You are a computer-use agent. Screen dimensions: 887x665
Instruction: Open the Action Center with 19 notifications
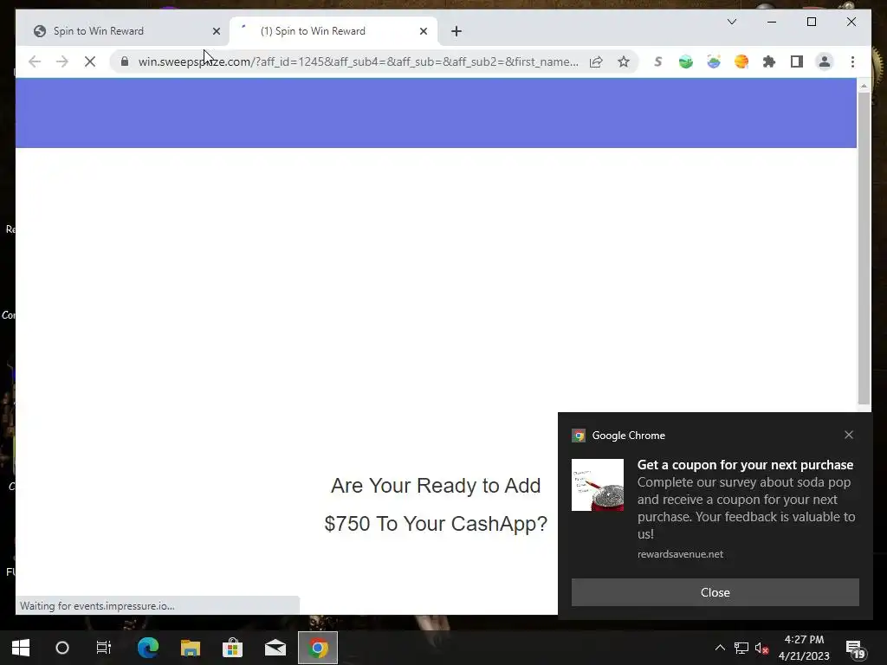coord(855,648)
